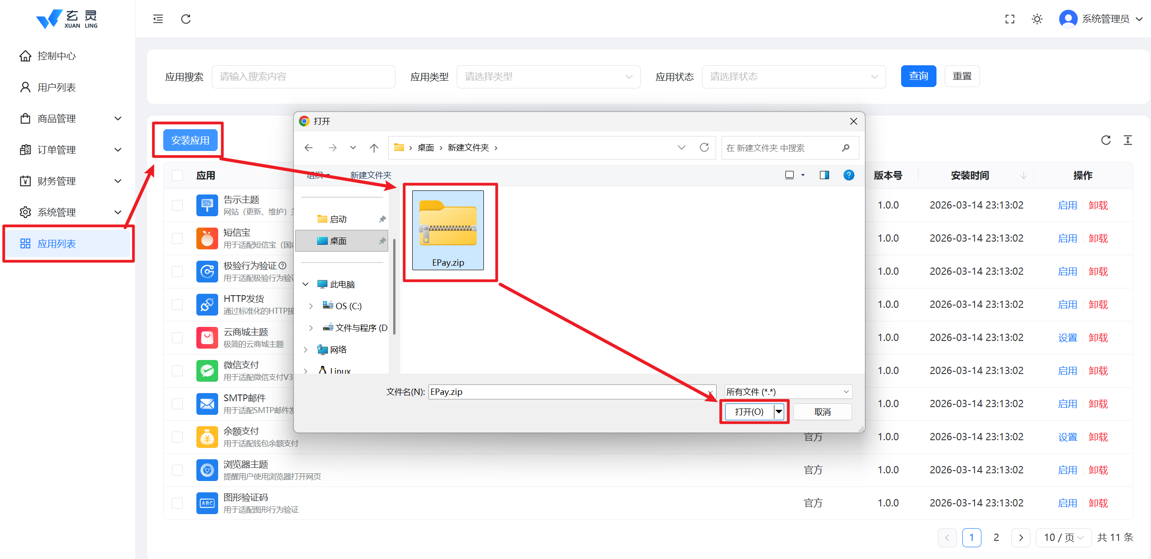Click the 安装应用 button
Image resolution: width=1151 pixels, height=559 pixels.
click(190, 140)
